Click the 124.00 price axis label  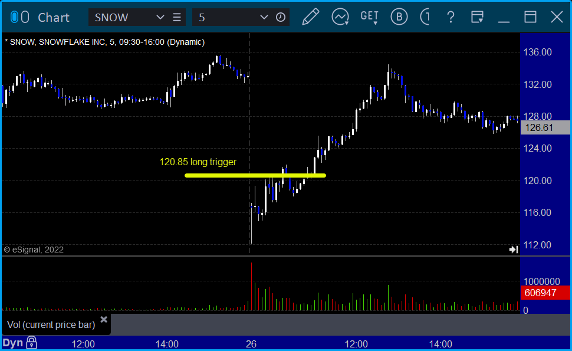click(538, 148)
